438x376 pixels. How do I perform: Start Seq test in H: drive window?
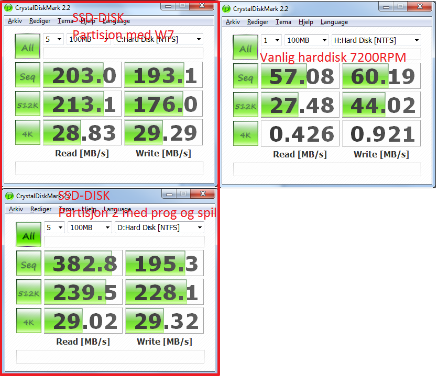pos(246,76)
